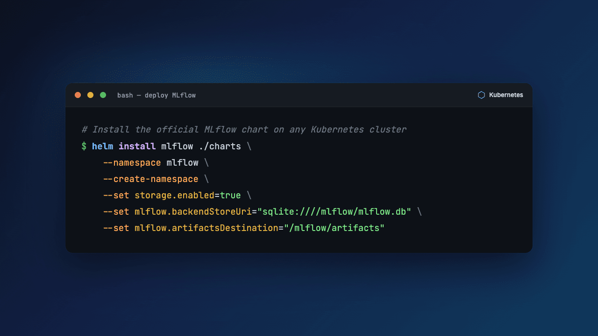This screenshot has width=598, height=336.
Task: Click the green maximize dot
Action: [103, 95]
